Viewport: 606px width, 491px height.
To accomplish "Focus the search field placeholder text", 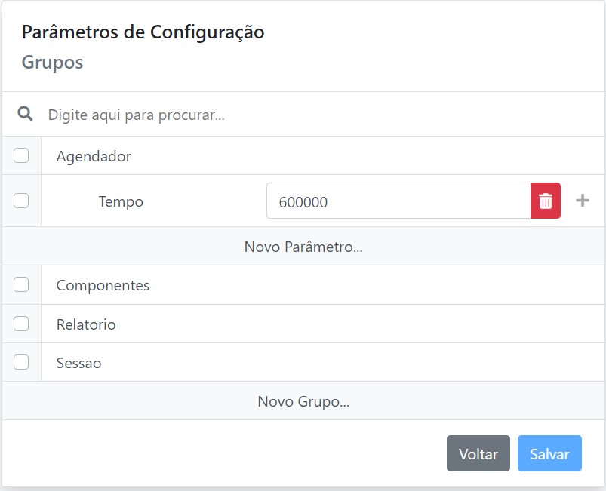I will tap(137, 115).
